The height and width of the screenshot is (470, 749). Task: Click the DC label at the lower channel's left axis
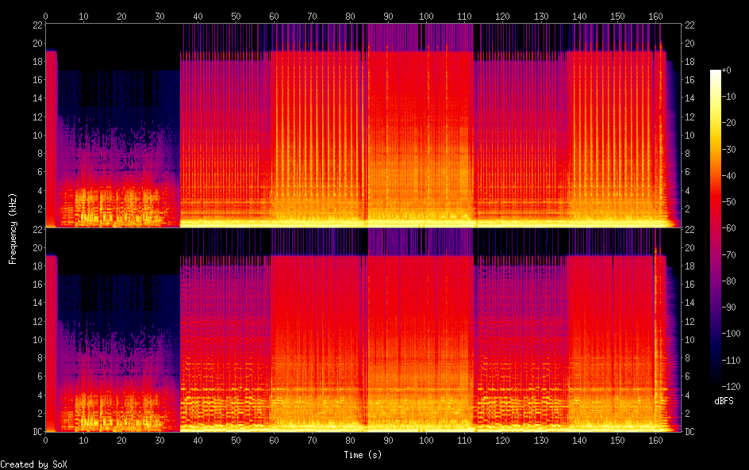35,432
